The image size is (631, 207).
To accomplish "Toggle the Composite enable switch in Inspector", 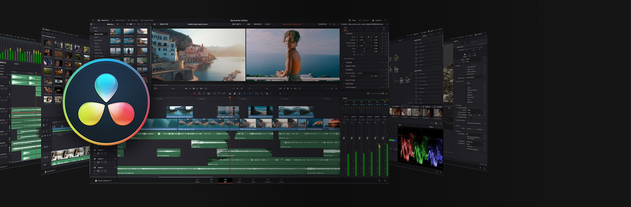I will pos(344,69).
